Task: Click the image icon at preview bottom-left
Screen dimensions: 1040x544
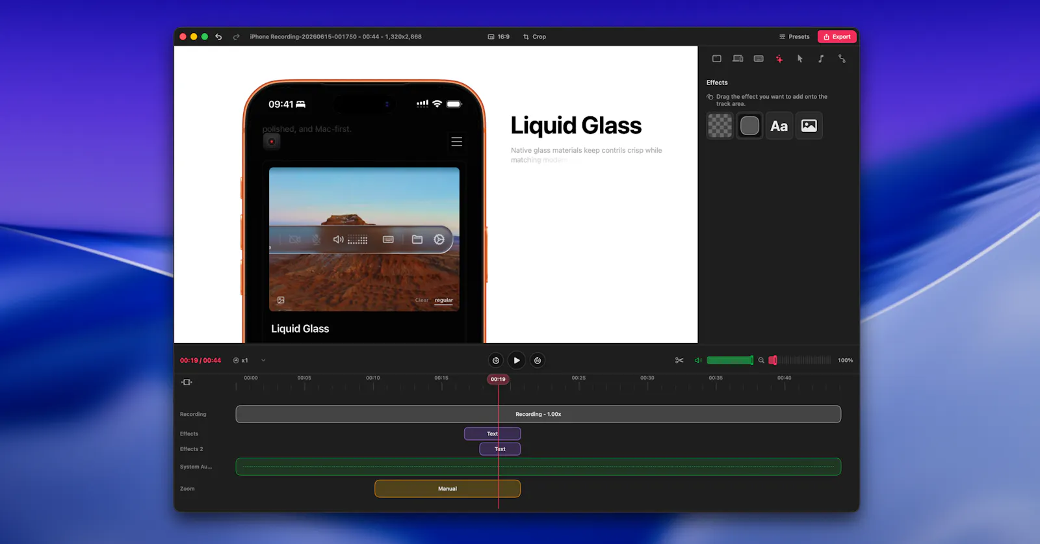Action: 281,300
